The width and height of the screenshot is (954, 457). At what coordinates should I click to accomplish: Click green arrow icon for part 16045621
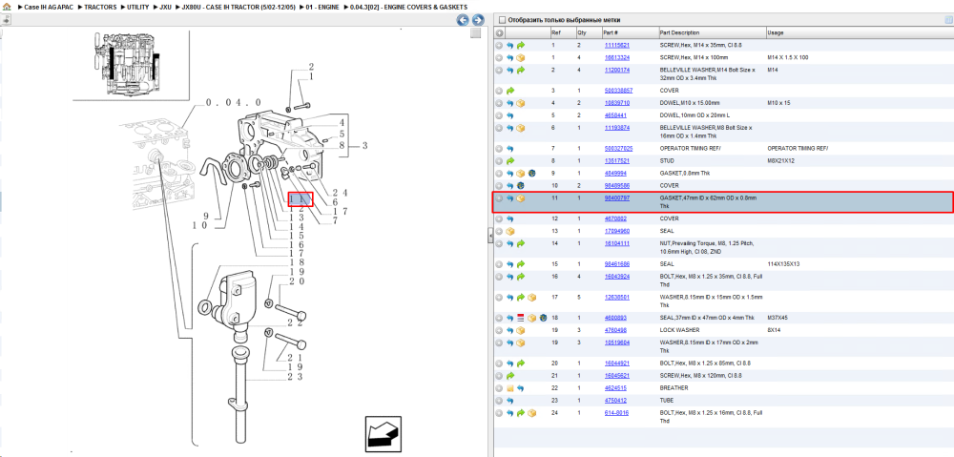coord(509,376)
